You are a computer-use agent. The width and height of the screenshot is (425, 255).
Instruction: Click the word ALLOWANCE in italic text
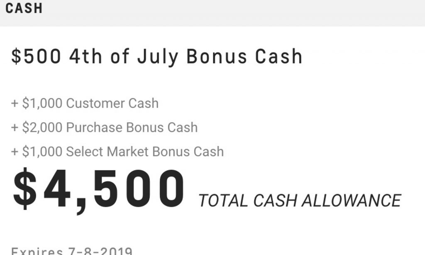coord(351,201)
